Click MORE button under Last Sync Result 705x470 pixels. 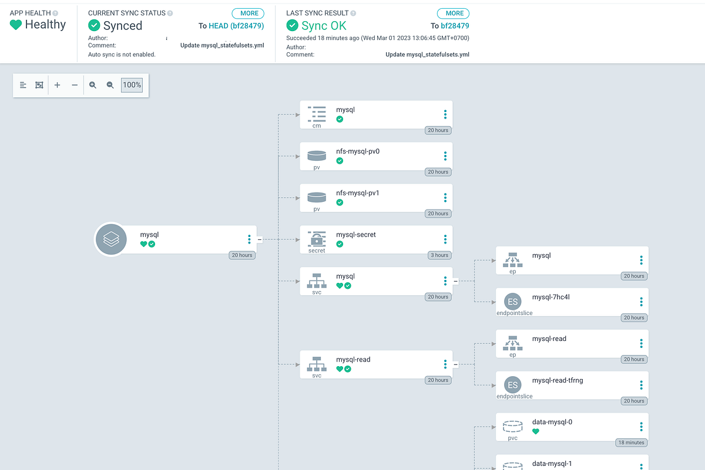tap(454, 13)
